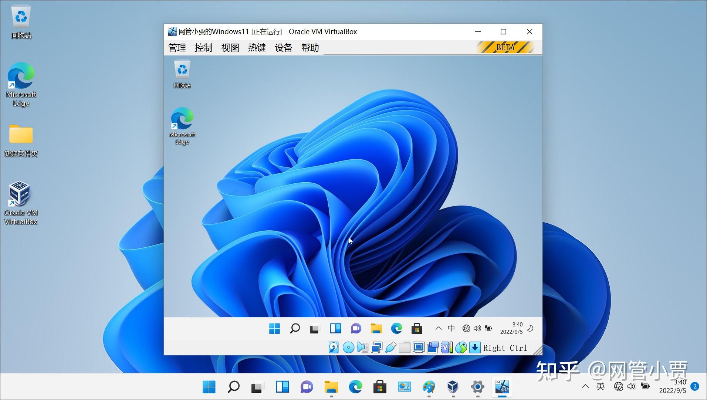Open Search on the guest VM taskbar
707x400 pixels.
[295, 328]
